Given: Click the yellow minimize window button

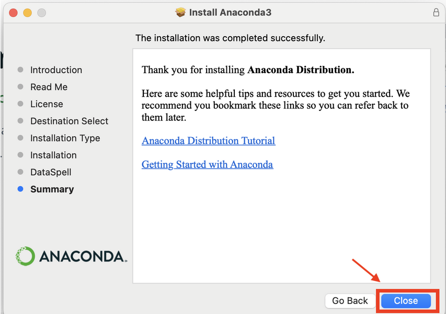Looking at the screenshot, I should coord(27,13).
